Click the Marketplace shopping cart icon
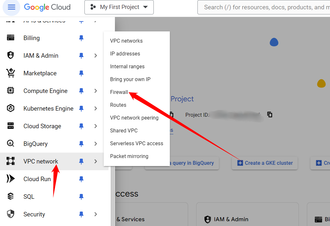 [x=11, y=73]
